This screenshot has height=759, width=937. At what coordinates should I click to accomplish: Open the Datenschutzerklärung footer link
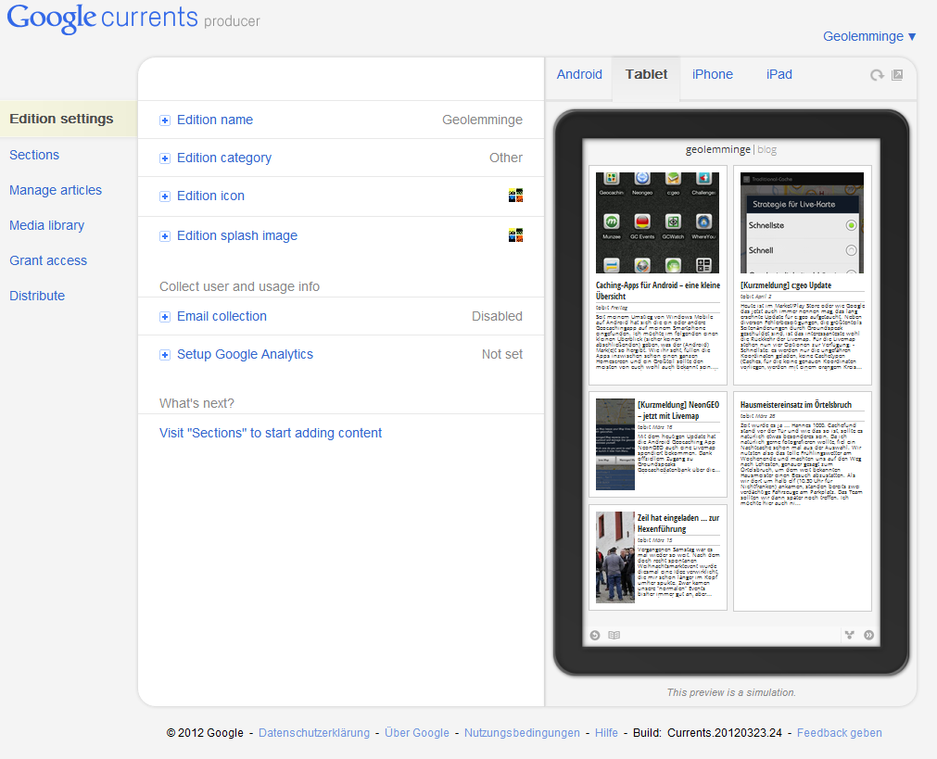click(x=314, y=733)
